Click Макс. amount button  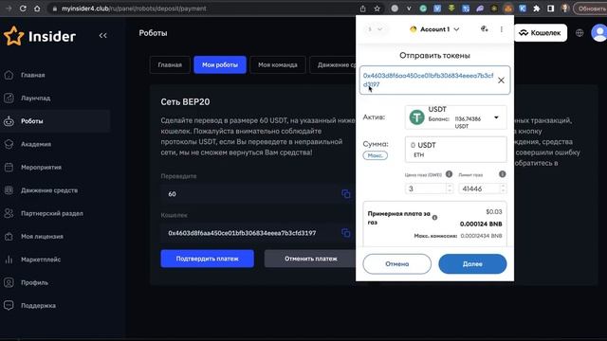(376, 155)
